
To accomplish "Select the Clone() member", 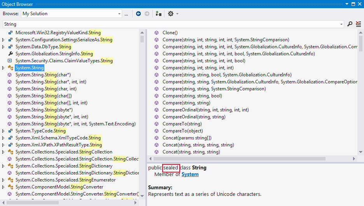I will pyautogui.click(x=170, y=33).
